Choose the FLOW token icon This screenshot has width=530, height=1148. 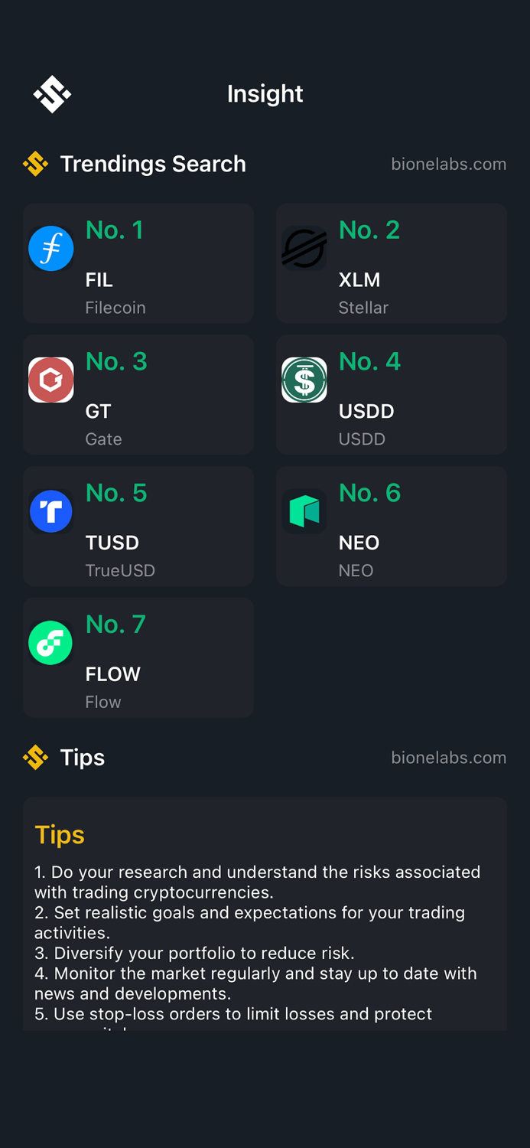pos(50,642)
